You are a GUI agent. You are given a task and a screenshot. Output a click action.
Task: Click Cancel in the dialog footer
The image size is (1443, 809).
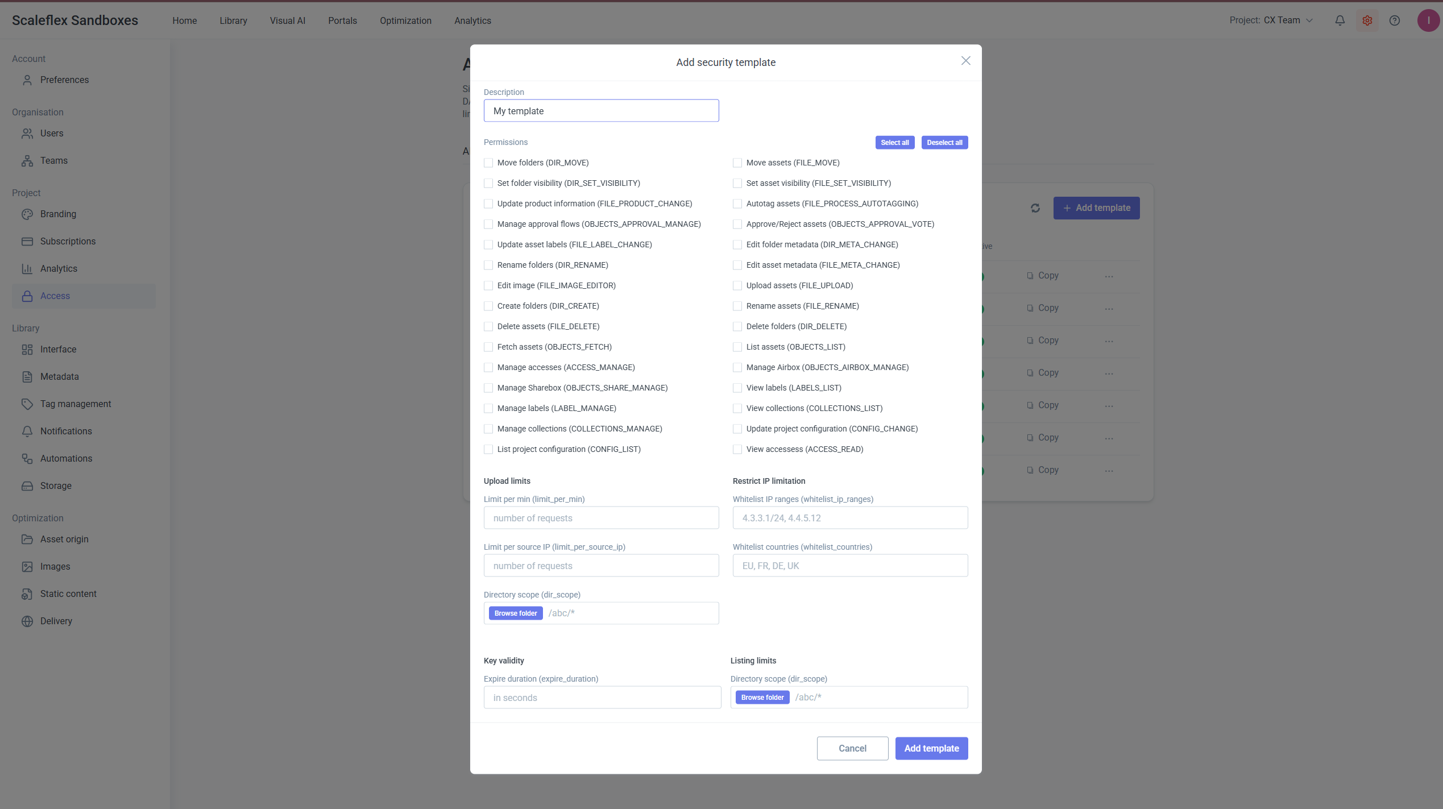tap(852, 748)
